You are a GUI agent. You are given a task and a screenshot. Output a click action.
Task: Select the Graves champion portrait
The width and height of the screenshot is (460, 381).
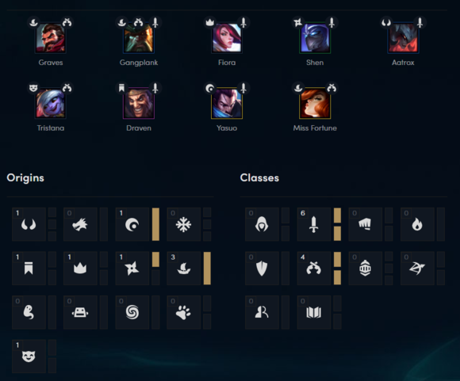point(51,38)
